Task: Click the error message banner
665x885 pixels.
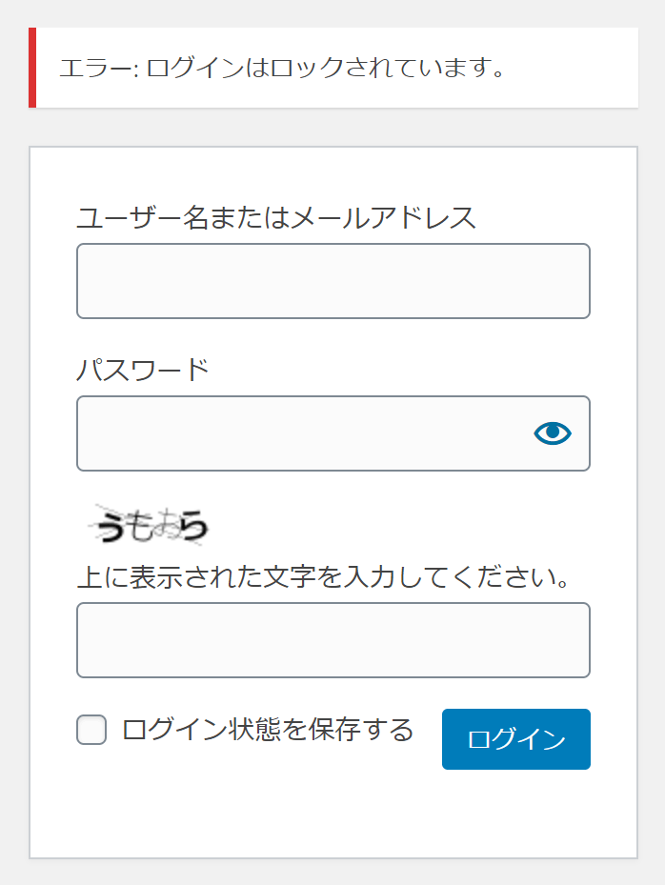Action: click(x=332, y=68)
